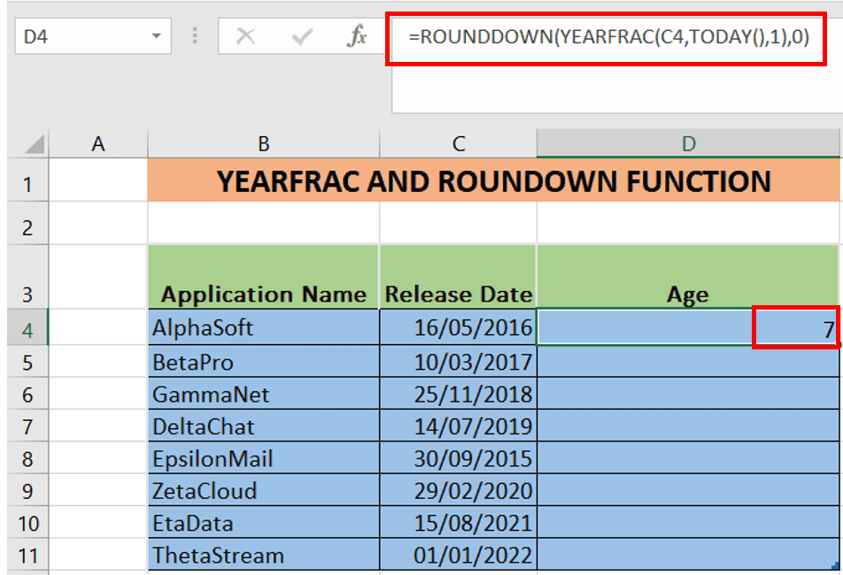Image resolution: width=843 pixels, height=575 pixels.
Task: Select column A header
Action: pos(97,144)
